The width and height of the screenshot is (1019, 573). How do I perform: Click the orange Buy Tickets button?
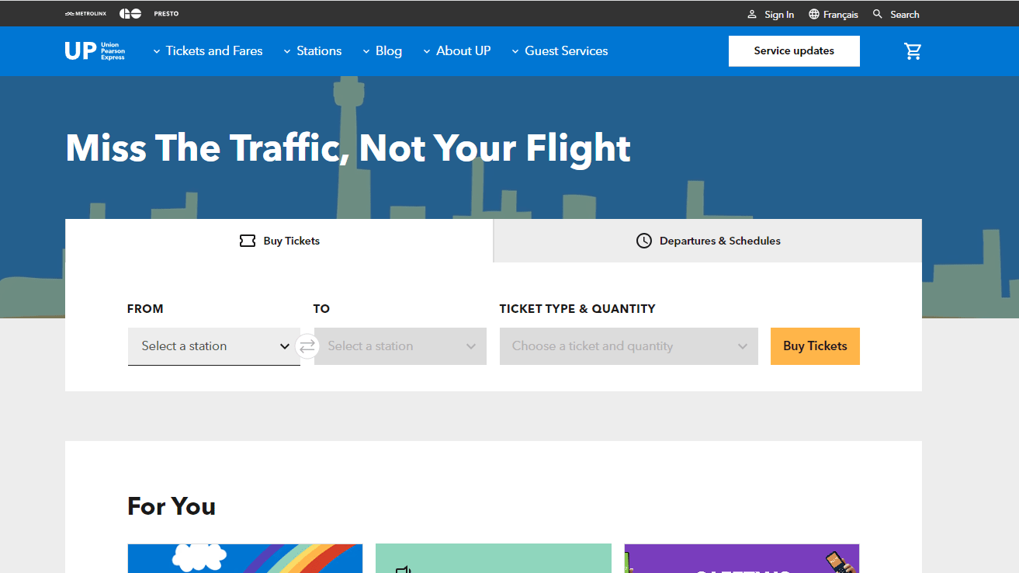[815, 346]
